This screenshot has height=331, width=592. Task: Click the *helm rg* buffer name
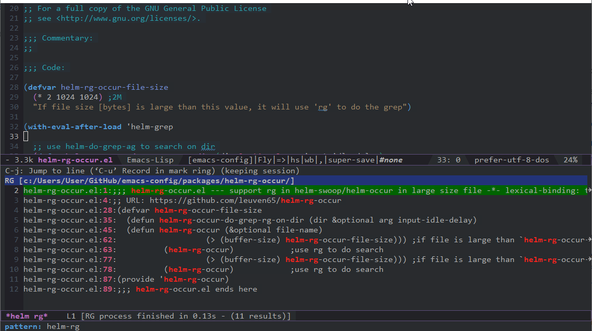pos(27,316)
